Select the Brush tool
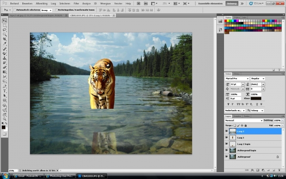Image resolution: width=286 pixels, height=179 pixels. [5, 53]
